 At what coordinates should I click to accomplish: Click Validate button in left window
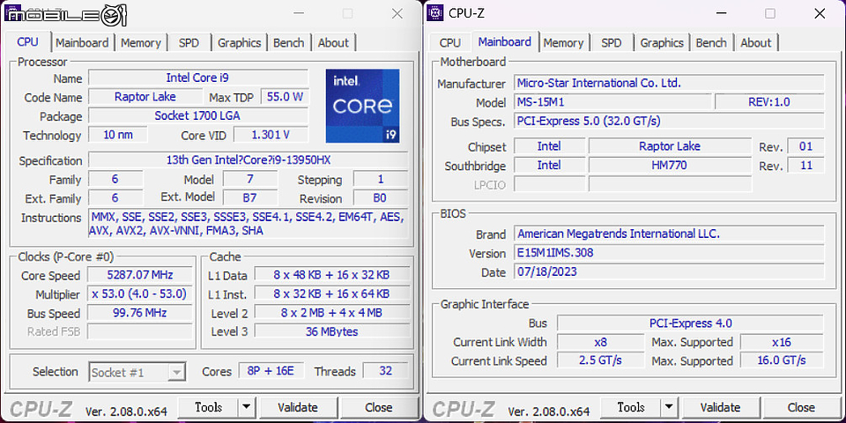coord(298,407)
